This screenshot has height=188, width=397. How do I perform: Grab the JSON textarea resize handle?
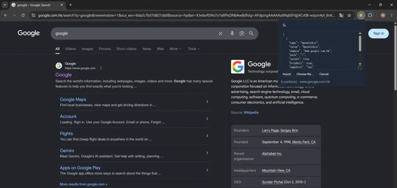coord(360,68)
